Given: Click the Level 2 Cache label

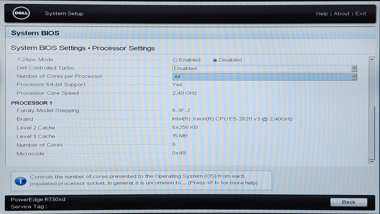Looking at the screenshot, I should click(36, 127).
